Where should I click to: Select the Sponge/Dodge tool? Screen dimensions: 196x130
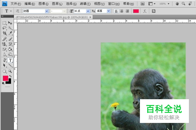pos(10,54)
